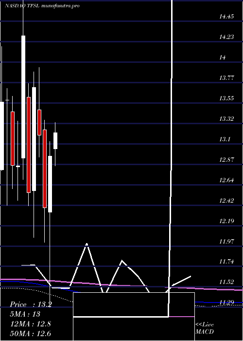Click the 'NASDAQ TFSL munafasutra.pro' chart title

click(42, 6)
